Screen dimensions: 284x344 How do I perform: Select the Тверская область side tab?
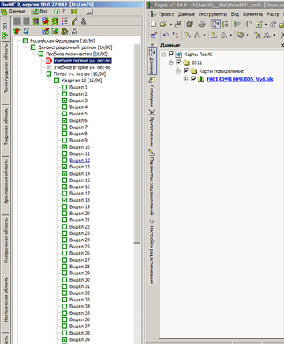[x=6, y=126]
